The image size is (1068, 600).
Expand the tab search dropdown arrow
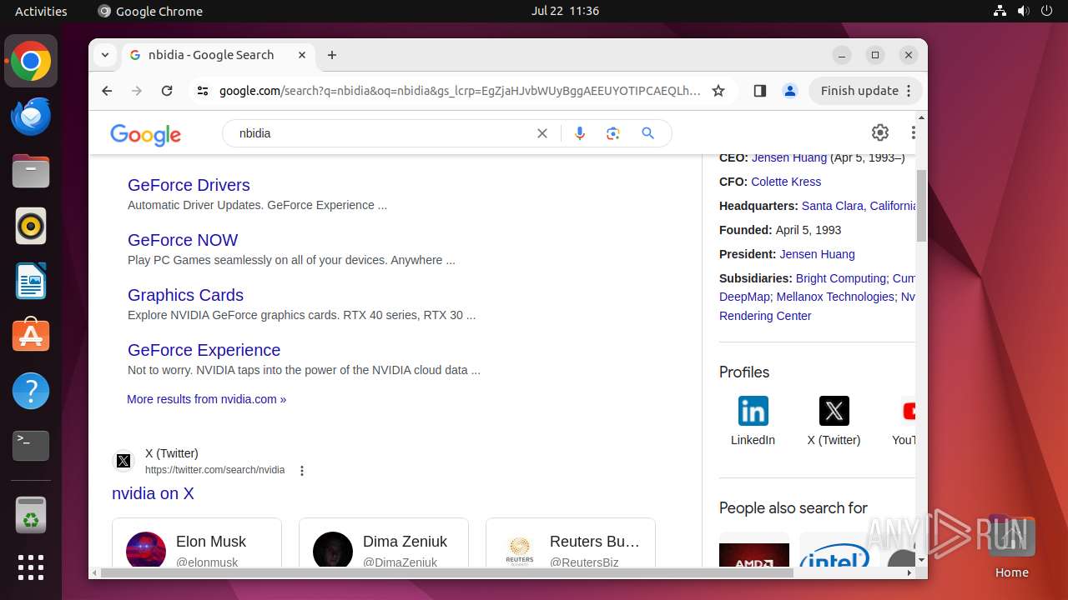point(105,55)
